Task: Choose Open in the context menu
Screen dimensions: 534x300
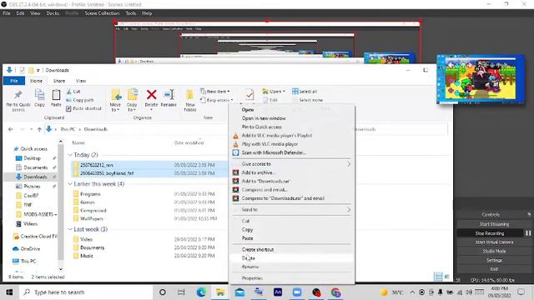Action: point(248,109)
